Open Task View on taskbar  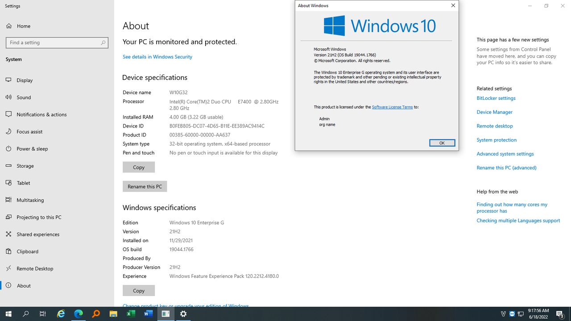tap(43, 314)
